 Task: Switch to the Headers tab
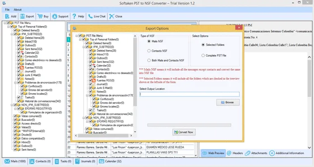(235, 153)
